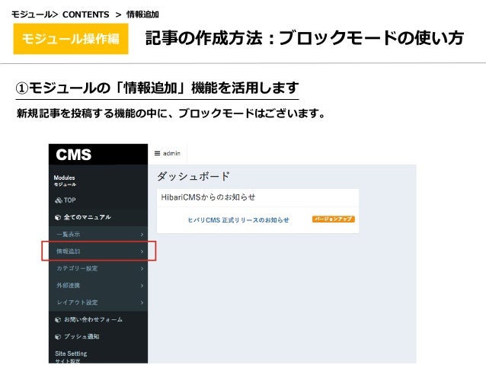
Task: Click the TOP dashboard icon
Action: point(58,200)
